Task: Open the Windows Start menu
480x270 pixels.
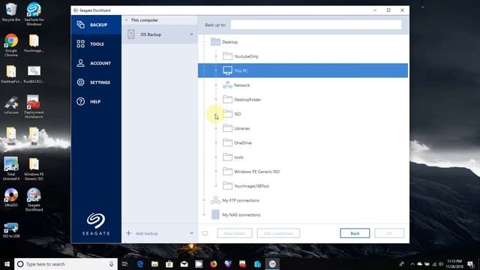Action: click(x=7, y=264)
